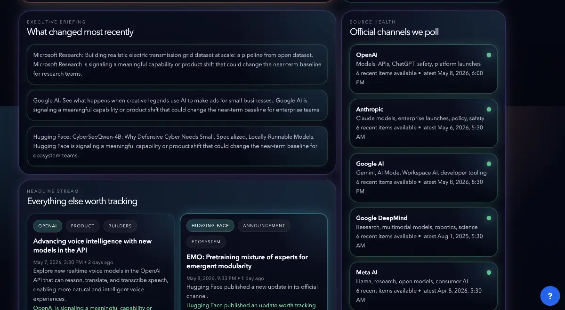Click 'May 7, 2026, 3:30 PM • 2 days ago' timestamp
The height and width of the screenshot is (310, 565).
(73, 262)
